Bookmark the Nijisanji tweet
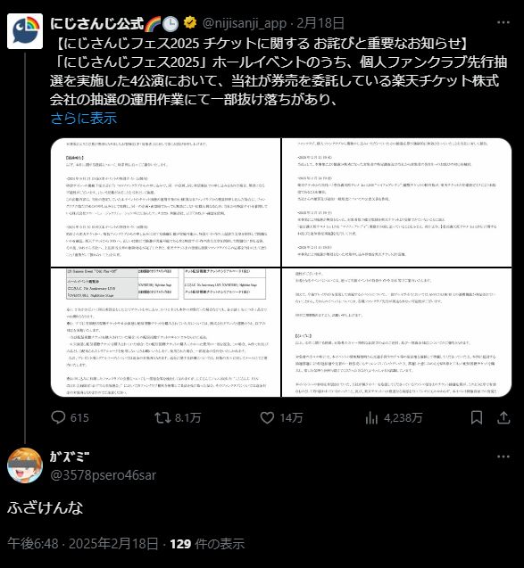Image resolution: width=524 pixels, height=568 pixels. click(x=477, y=417)
